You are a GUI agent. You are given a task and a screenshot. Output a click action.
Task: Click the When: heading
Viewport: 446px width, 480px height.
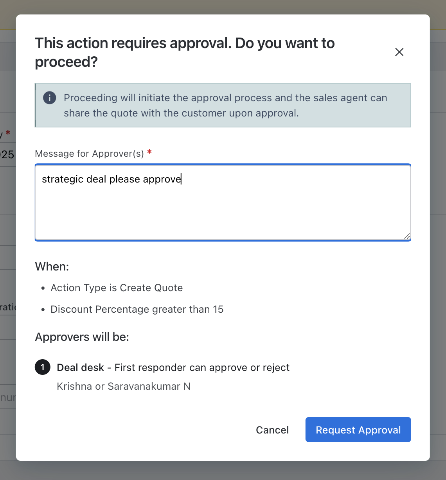(52, 267)
